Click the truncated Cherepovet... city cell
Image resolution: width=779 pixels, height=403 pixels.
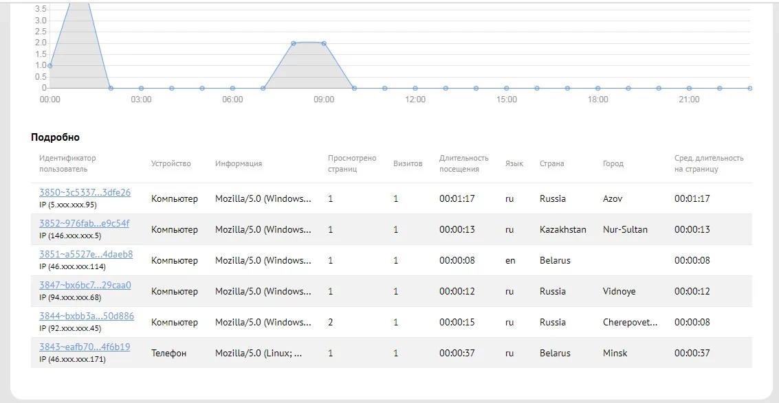point(630,322)
